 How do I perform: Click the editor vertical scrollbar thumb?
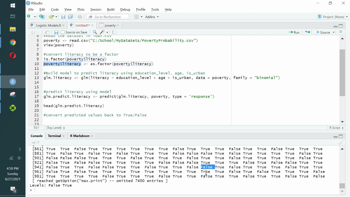click(x=342, y=73)
